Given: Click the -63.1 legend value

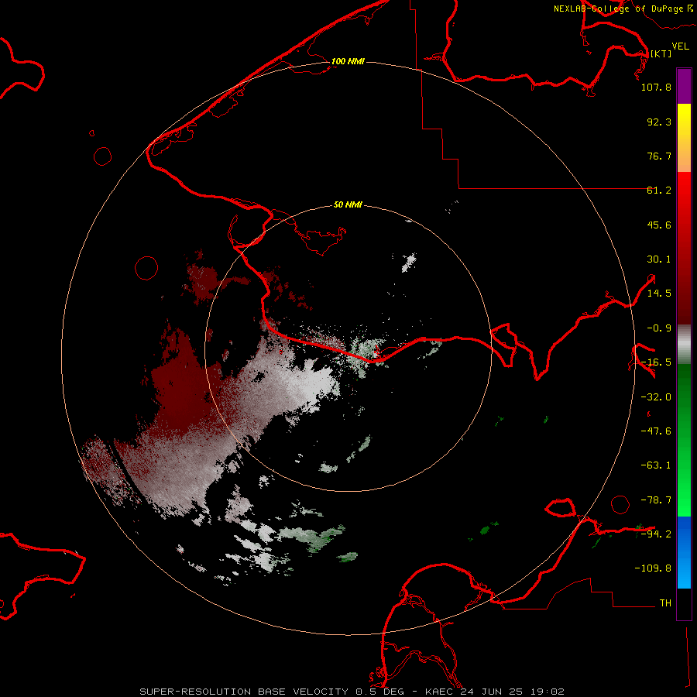Looking at the screenshot, I should tap(656, 465).
